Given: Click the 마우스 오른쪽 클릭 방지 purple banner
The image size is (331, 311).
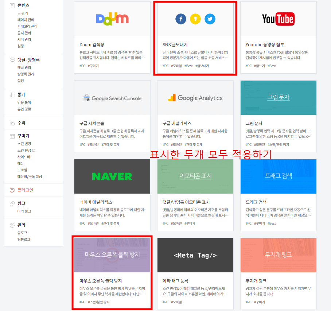Looking at the screenshot, I should (112, 255).
